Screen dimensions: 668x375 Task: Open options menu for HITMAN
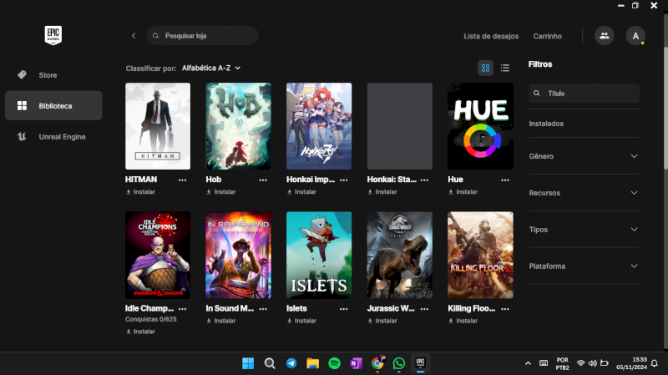pos(183,180)
